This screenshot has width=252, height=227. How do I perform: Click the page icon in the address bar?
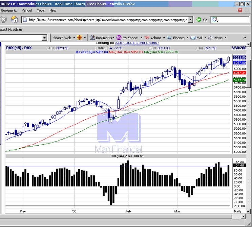(x=25, y=20)
